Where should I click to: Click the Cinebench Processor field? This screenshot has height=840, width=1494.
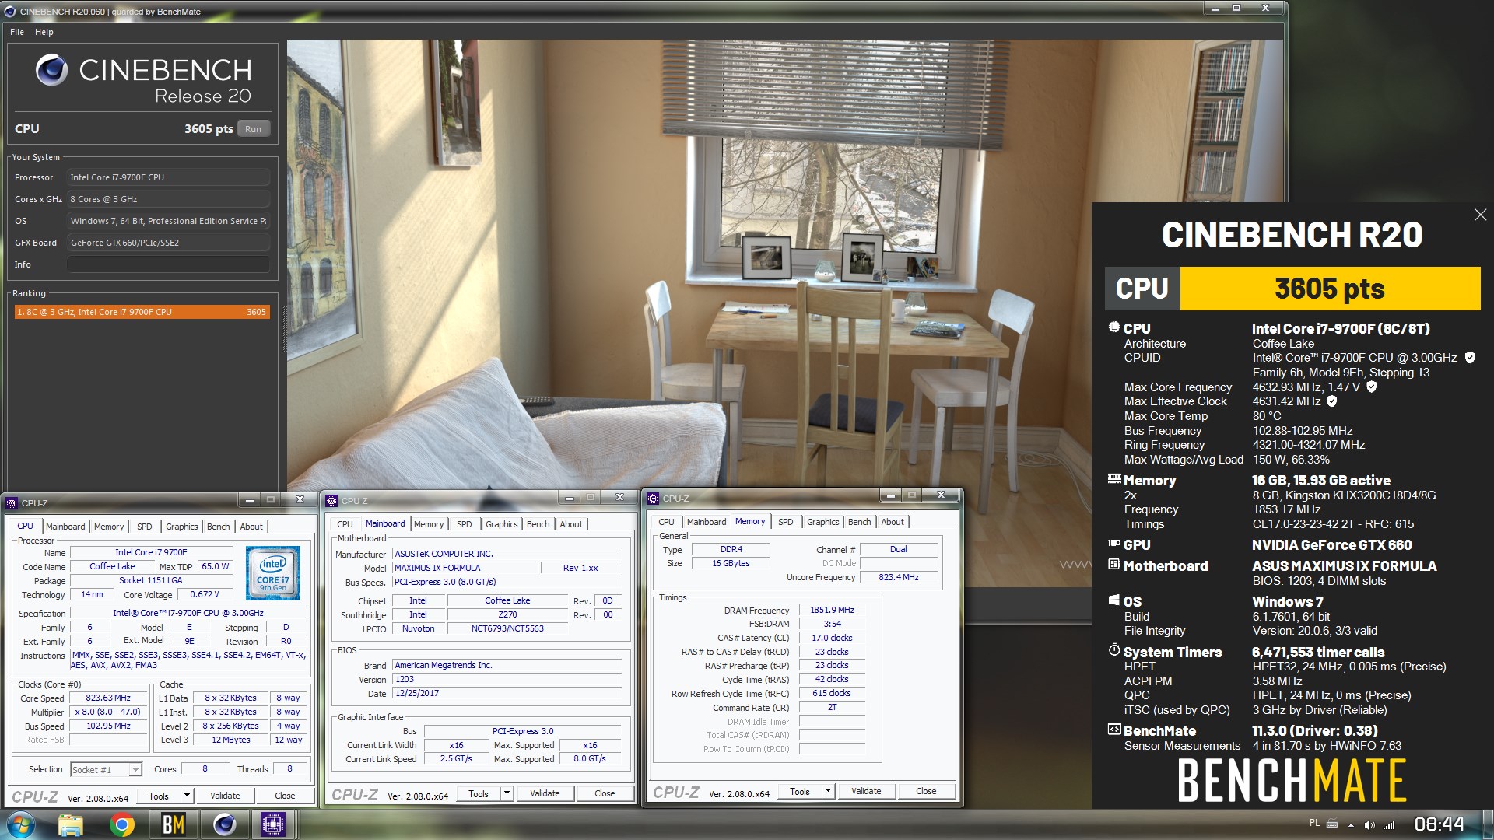[168, 177]
